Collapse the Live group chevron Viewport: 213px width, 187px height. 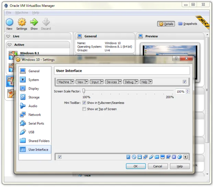[9, 36]
